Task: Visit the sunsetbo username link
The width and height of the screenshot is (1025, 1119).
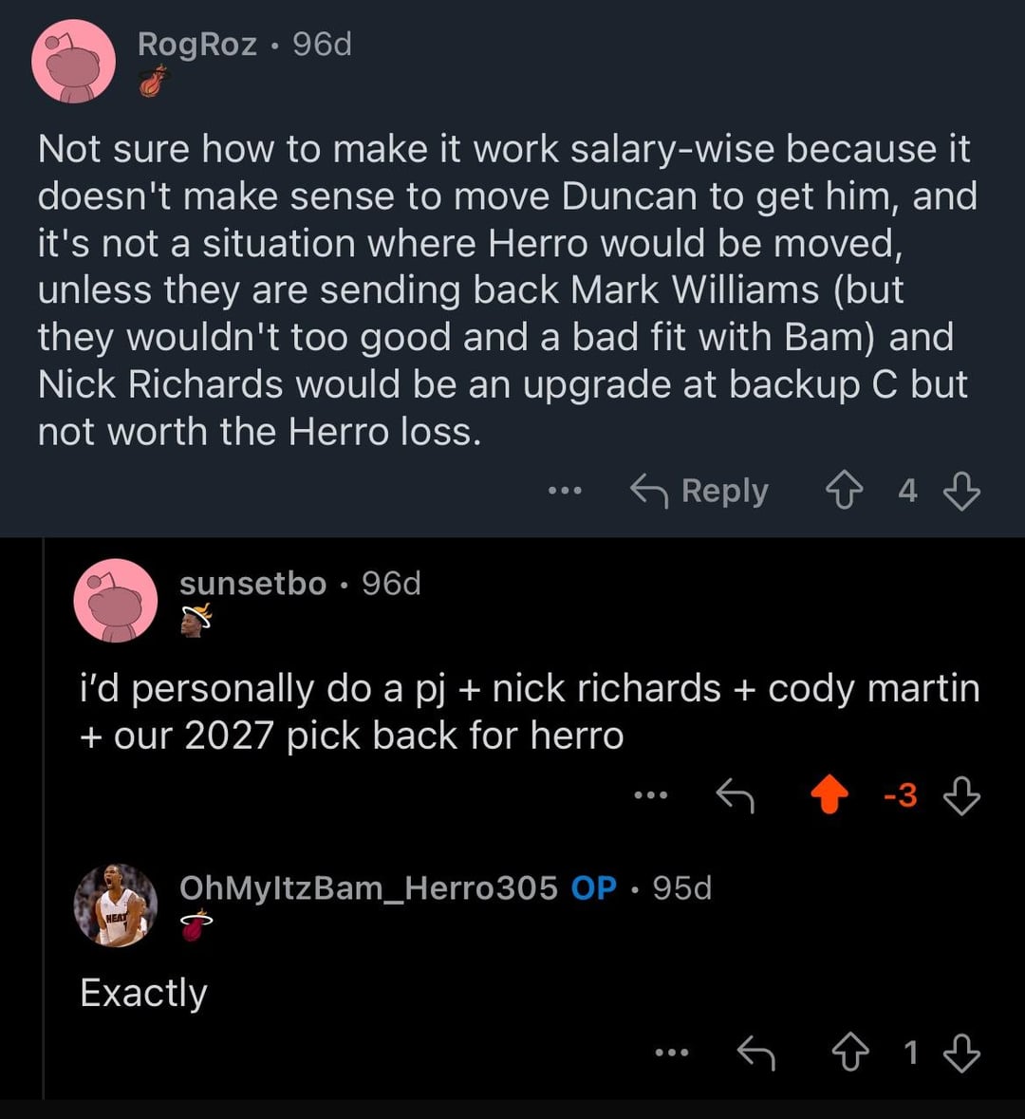Action: pyautogui.click(x=252, y=584)
